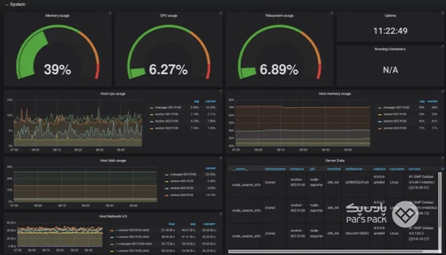Toggle worker-003:9100 series in Host memory usage legend

(x=395, y=128)
